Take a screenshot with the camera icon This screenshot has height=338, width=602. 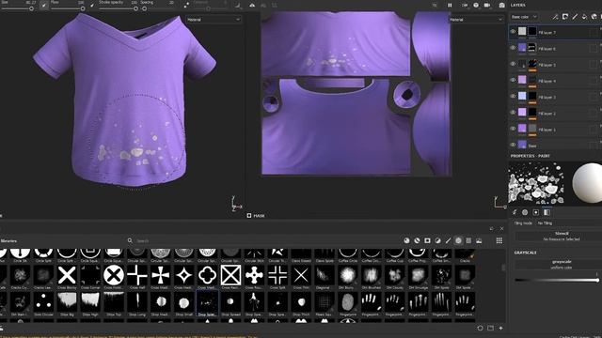(x=501, y=6)
